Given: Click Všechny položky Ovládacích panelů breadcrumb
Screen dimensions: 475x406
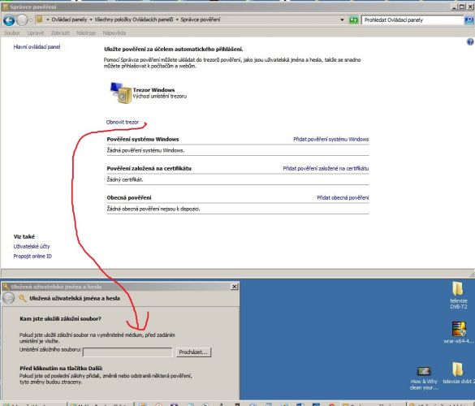Looking at the screenshot, I should (134, 19).
